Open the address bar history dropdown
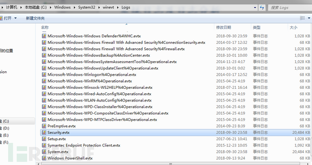 tap(255, 8)
